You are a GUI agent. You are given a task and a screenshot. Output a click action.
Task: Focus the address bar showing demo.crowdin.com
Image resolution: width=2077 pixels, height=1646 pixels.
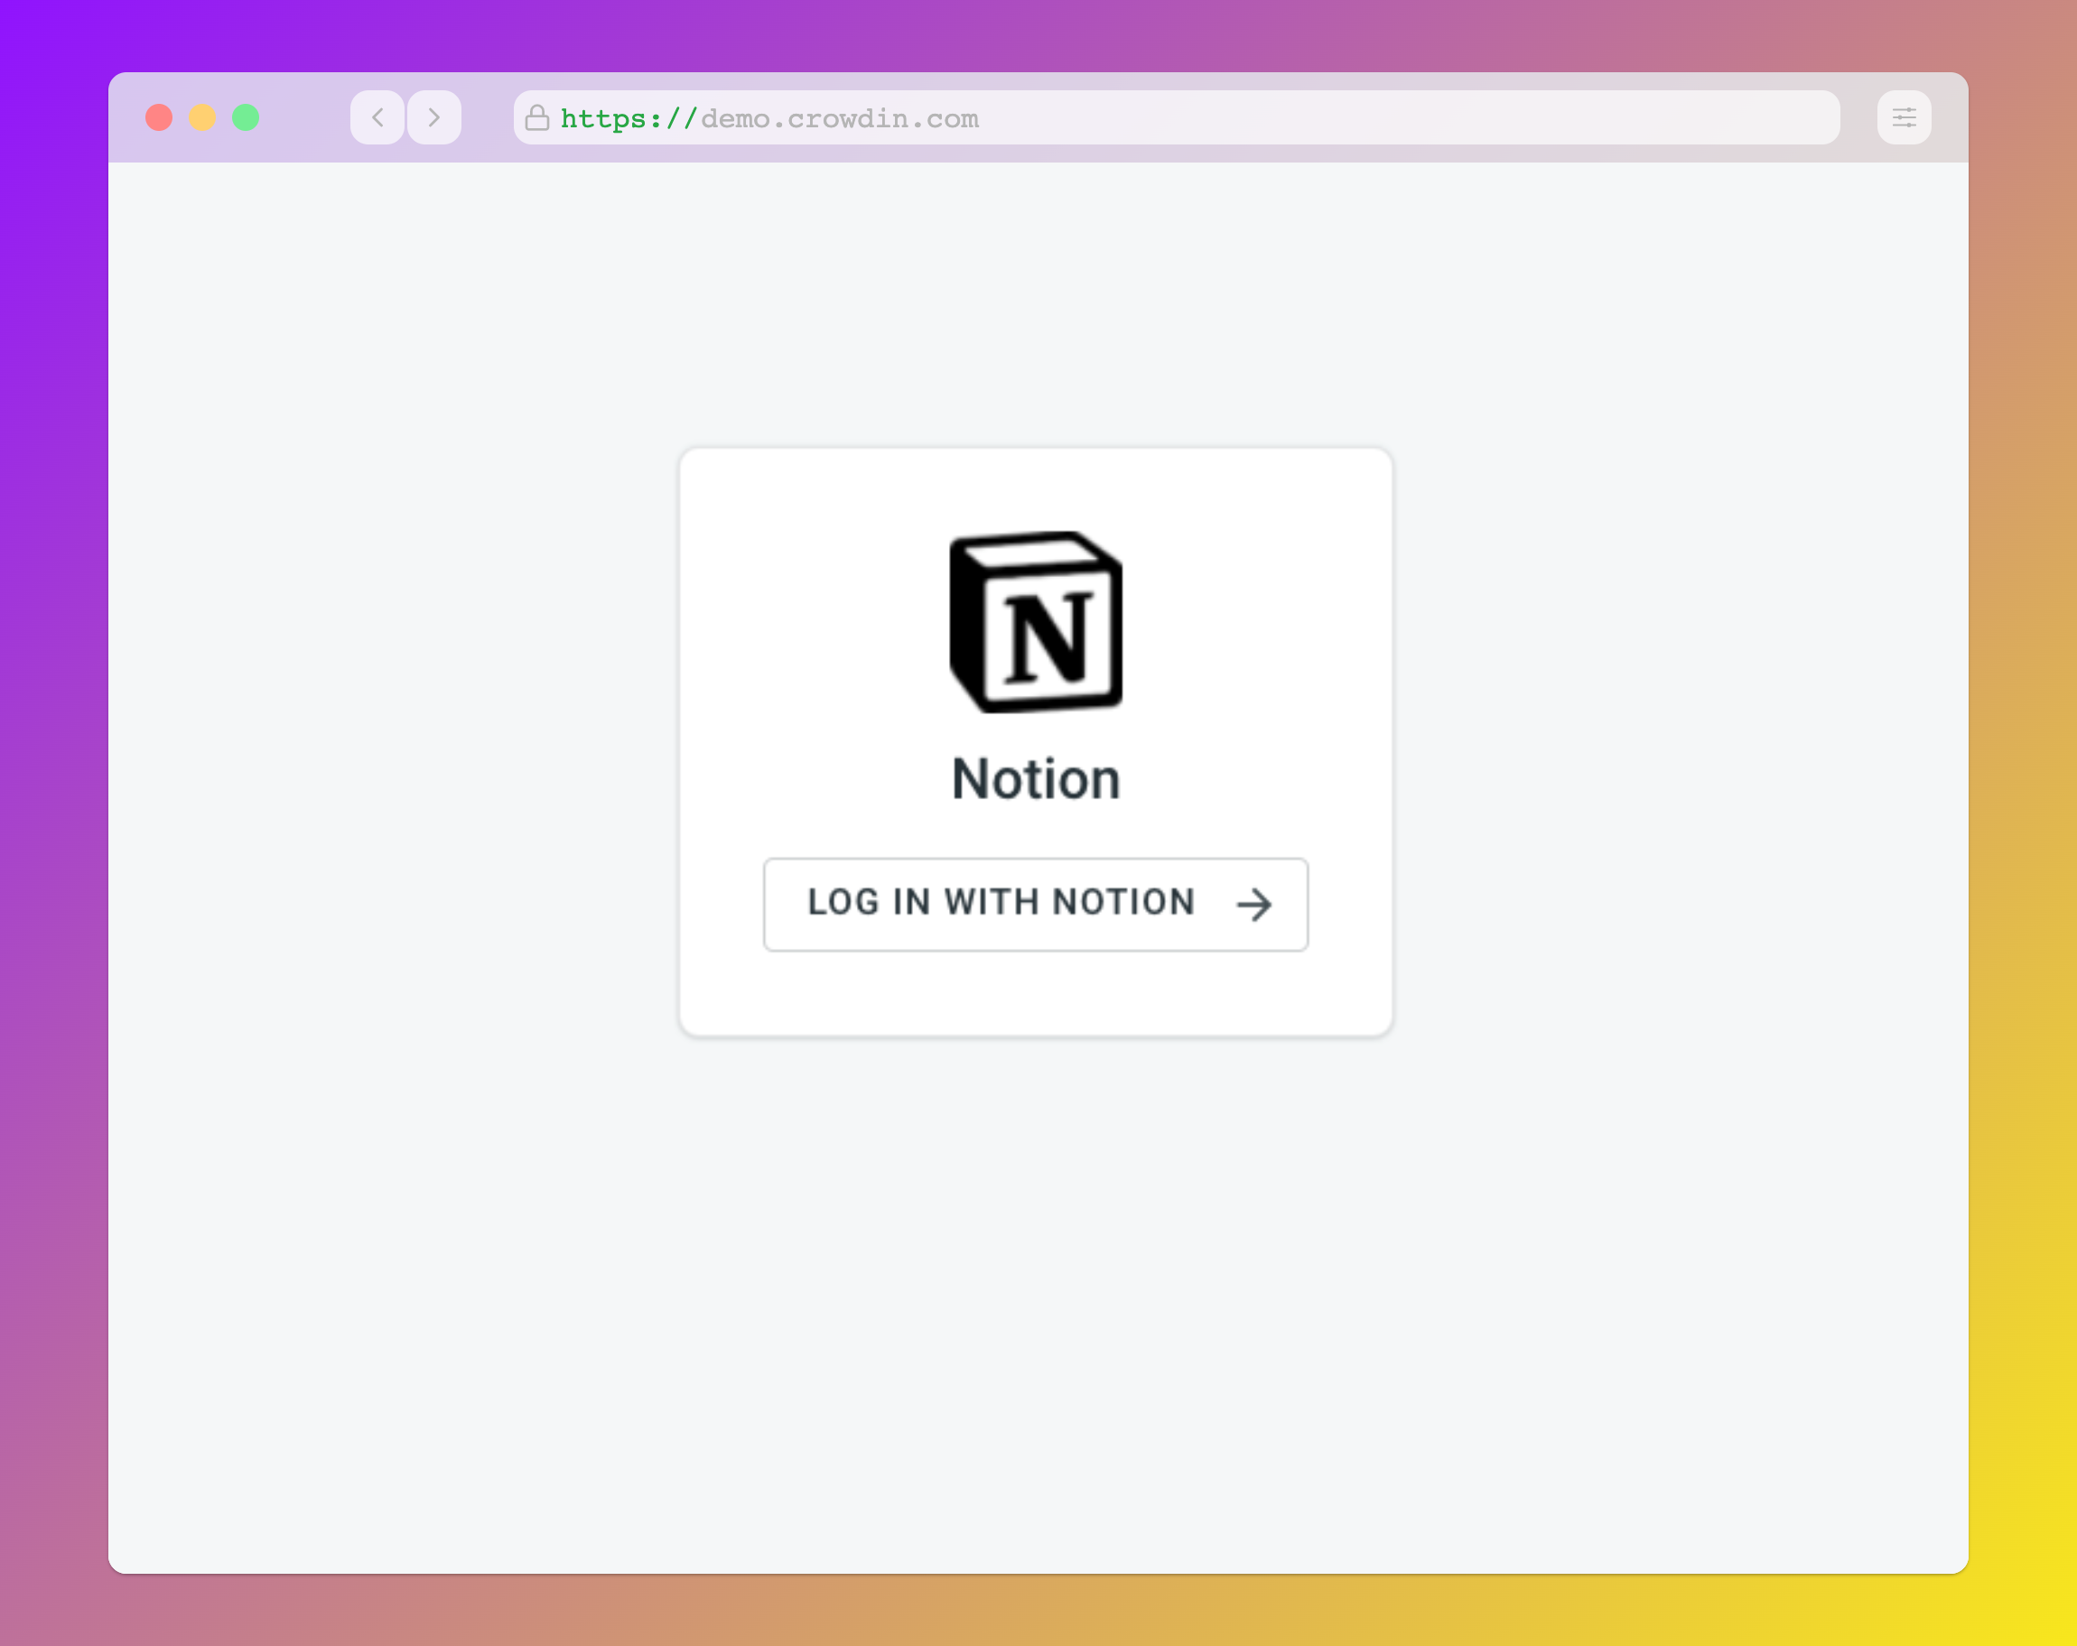[1177, 117]
